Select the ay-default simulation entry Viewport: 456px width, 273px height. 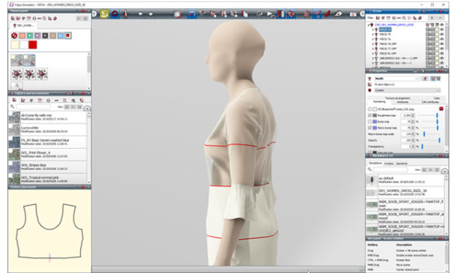(x=405, y=180)
